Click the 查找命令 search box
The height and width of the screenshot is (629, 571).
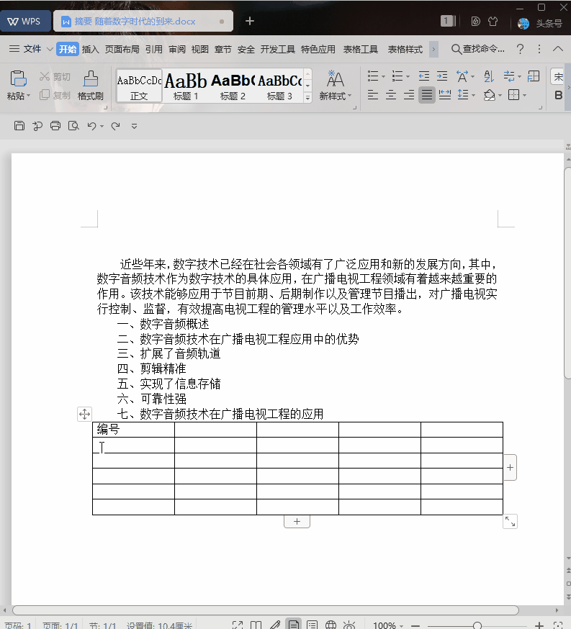[x=478, y=49]
